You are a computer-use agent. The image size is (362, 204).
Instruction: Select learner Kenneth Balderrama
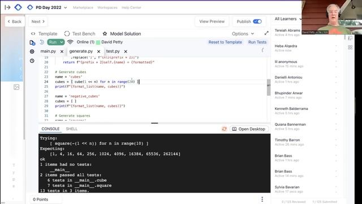(x=291, y=111)
